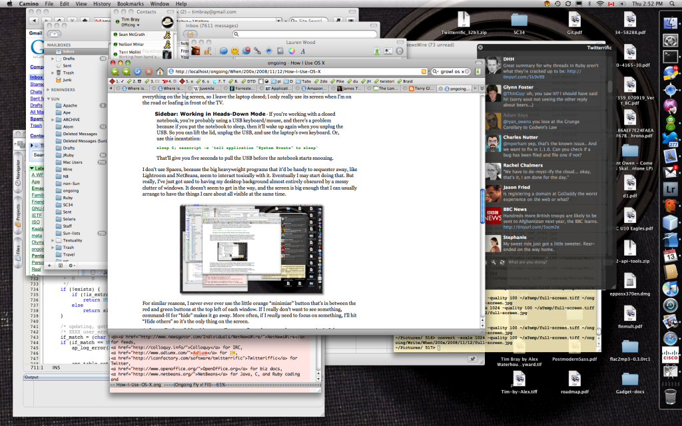
Task: Click the desktop screenshot thumbnail in the article
Action: [x=252, y=249]
